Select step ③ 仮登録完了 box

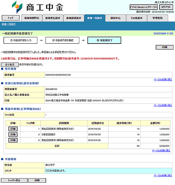point(104,40)
